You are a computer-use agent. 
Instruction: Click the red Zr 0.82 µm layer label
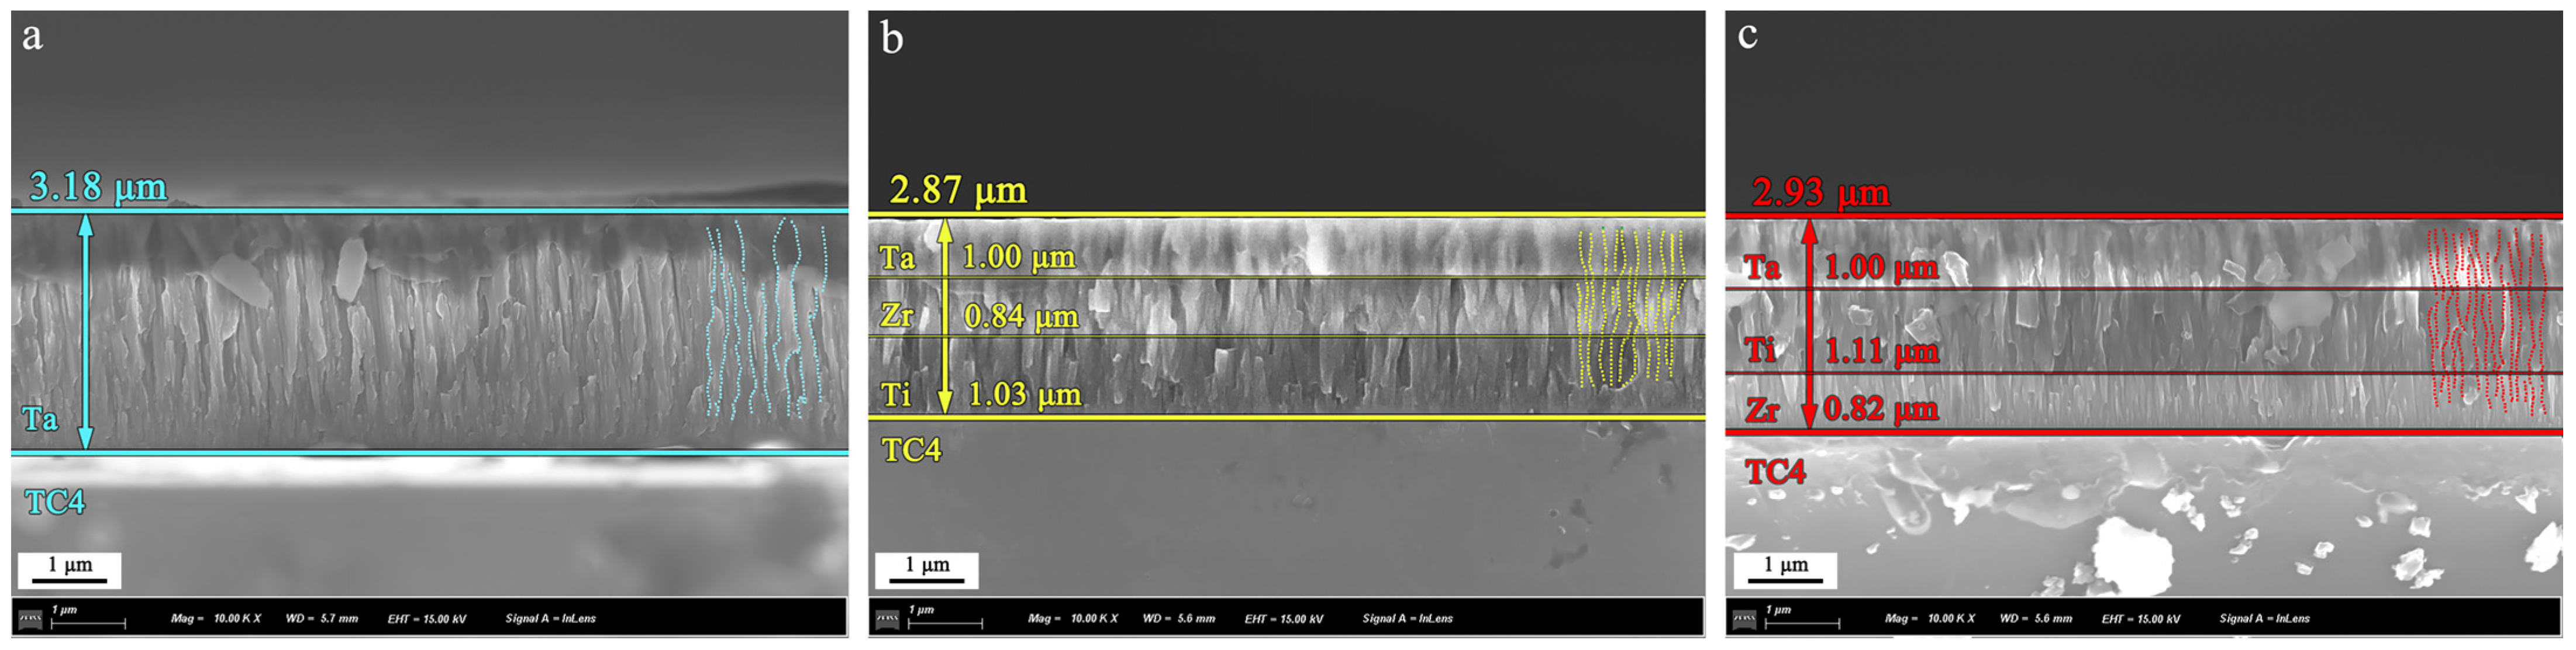pos(1880,409)
